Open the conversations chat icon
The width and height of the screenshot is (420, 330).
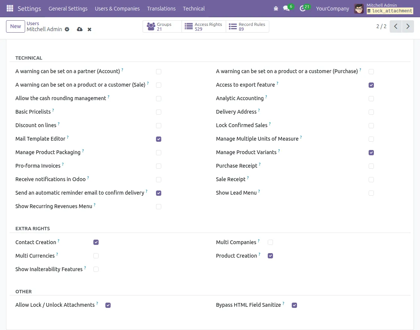point(286,9)
